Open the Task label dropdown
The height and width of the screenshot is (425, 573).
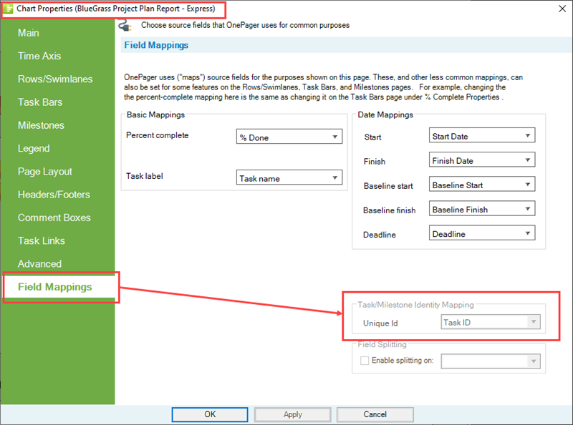point(289,177)
